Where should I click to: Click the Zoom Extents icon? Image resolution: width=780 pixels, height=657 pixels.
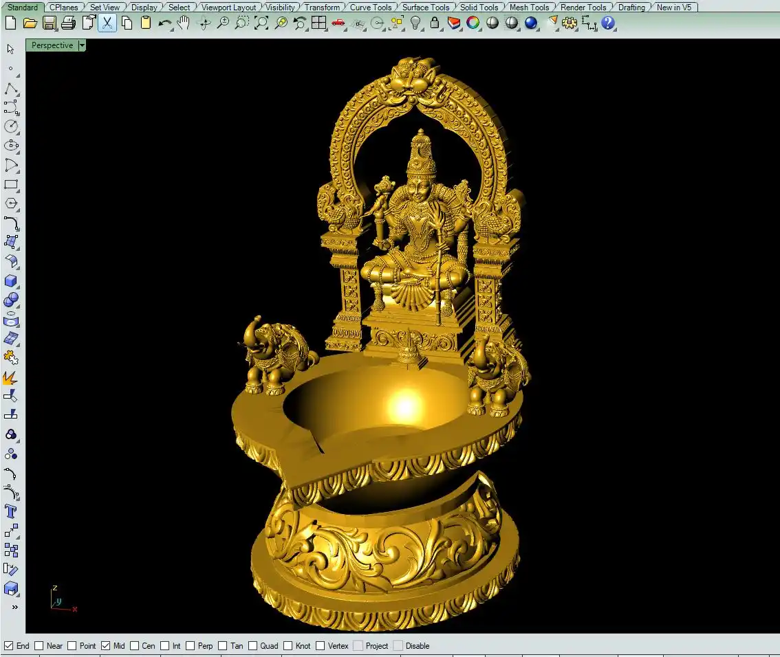tap(261, 23)
